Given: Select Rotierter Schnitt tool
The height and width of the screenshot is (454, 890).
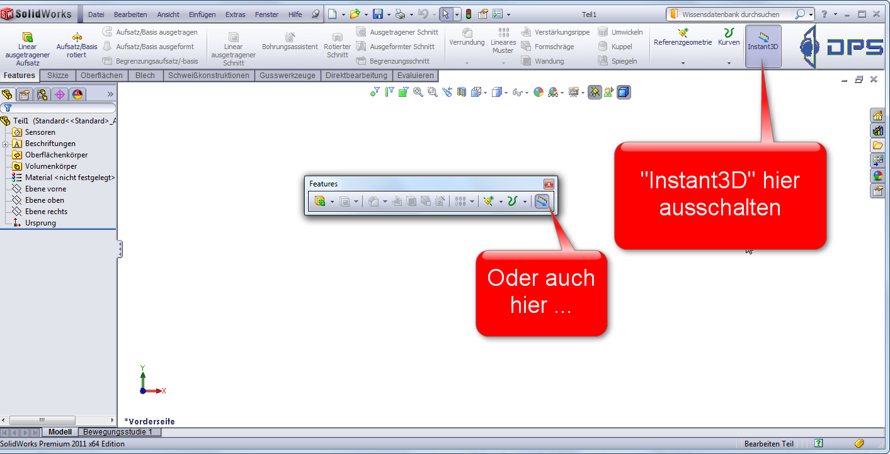Looking at the screenshot, I should pyautogui.click(x=338, y=45).
